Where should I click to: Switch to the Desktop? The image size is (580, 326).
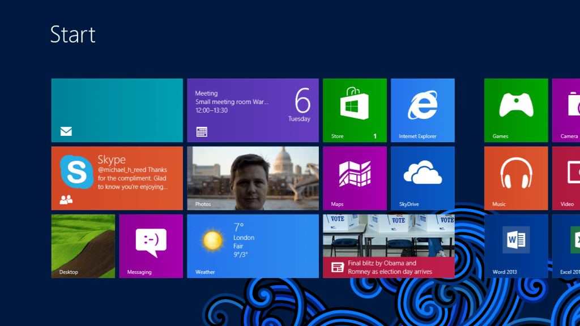pyautogui.click(x=83, y=246)
